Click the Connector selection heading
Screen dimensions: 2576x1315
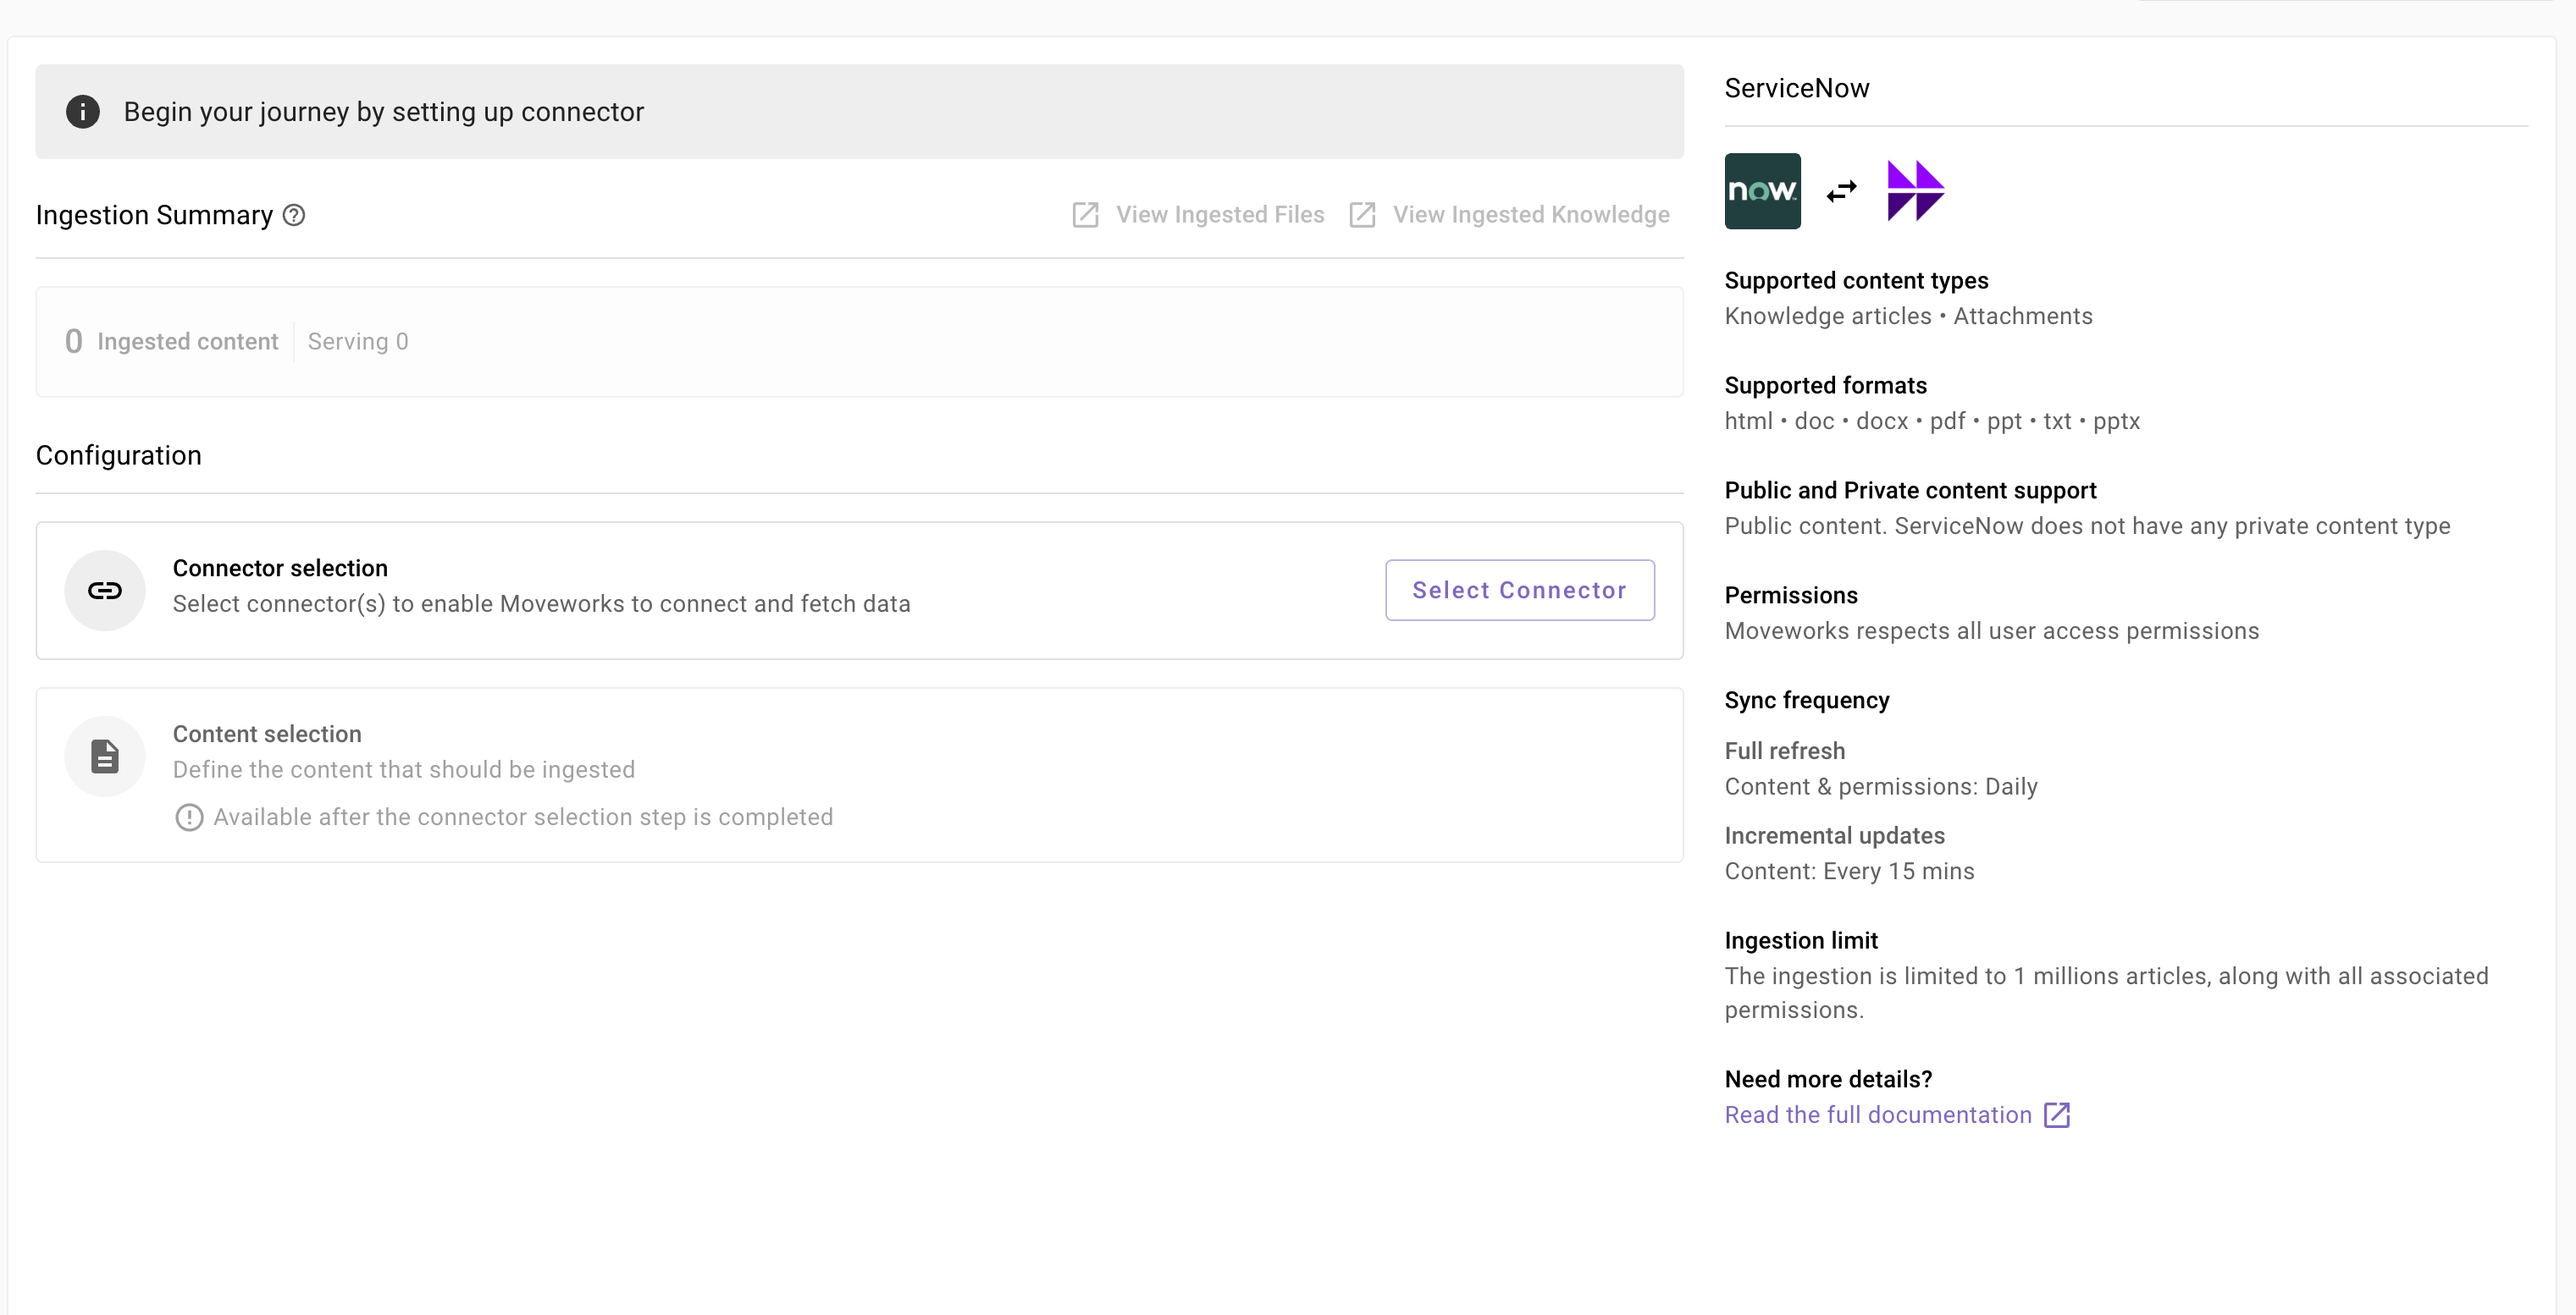pyautogui.click(x=280, y=569)
